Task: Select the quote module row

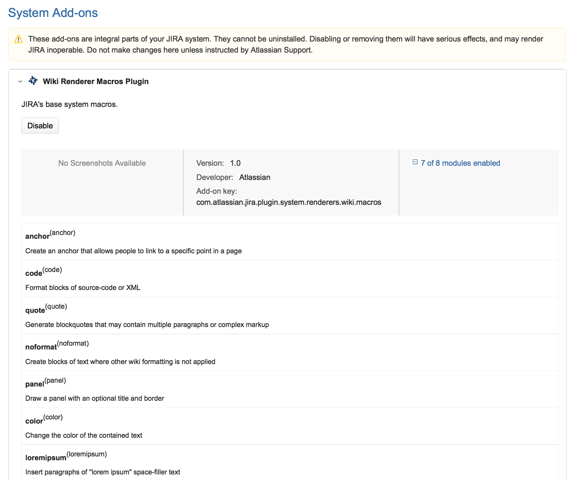Action: [290, 315]
